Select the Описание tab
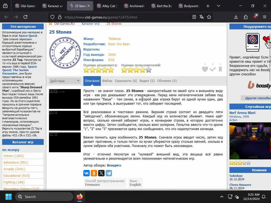271x203 pixels. click(x=92, y=81)
